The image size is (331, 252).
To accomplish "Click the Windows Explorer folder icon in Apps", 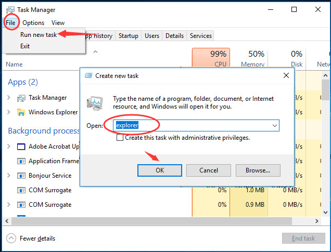I will coord(21,112).
